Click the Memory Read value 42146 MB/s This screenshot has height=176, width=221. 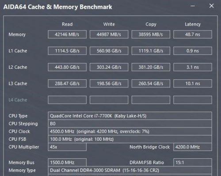click(67, 34)
